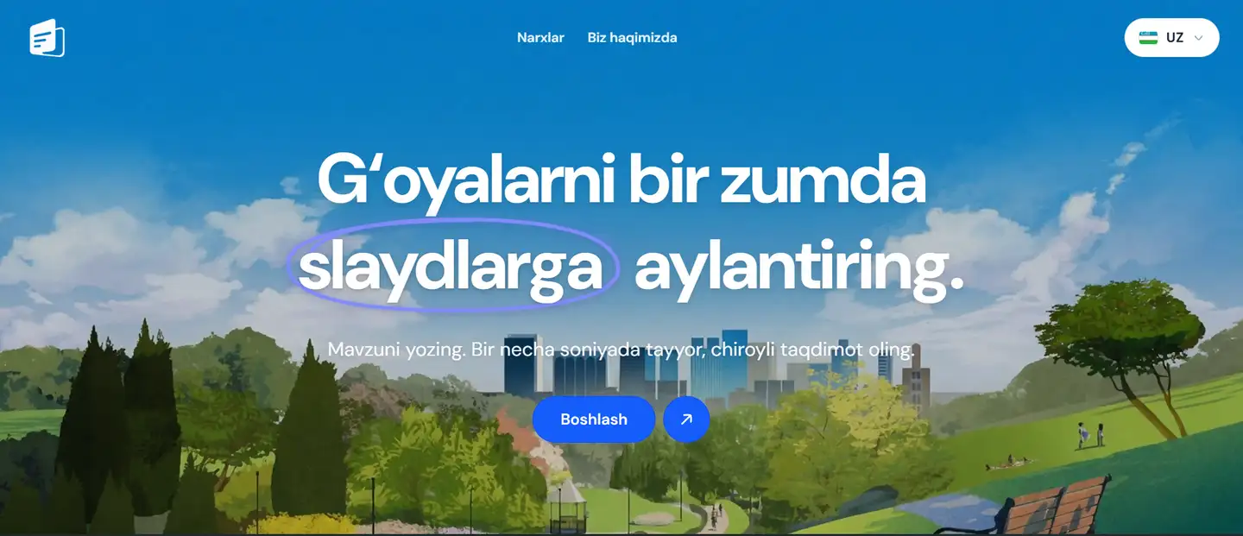Click the Boshlash button
Screen dimensions: 1243x536
coord(594,419)
